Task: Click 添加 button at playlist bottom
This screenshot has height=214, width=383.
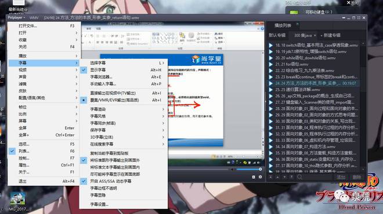Action: pos(341,177)
